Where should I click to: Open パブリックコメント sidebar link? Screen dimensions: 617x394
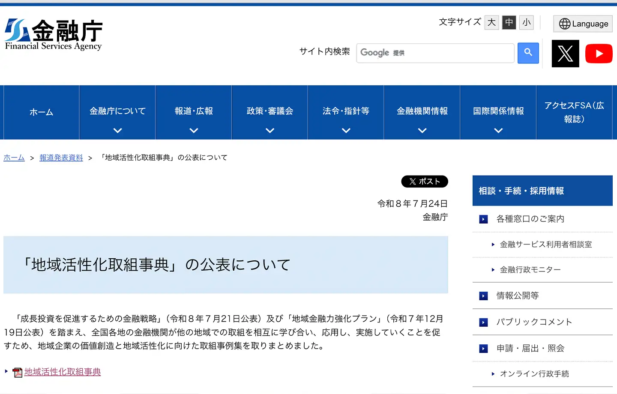click(x=534, y=322)
